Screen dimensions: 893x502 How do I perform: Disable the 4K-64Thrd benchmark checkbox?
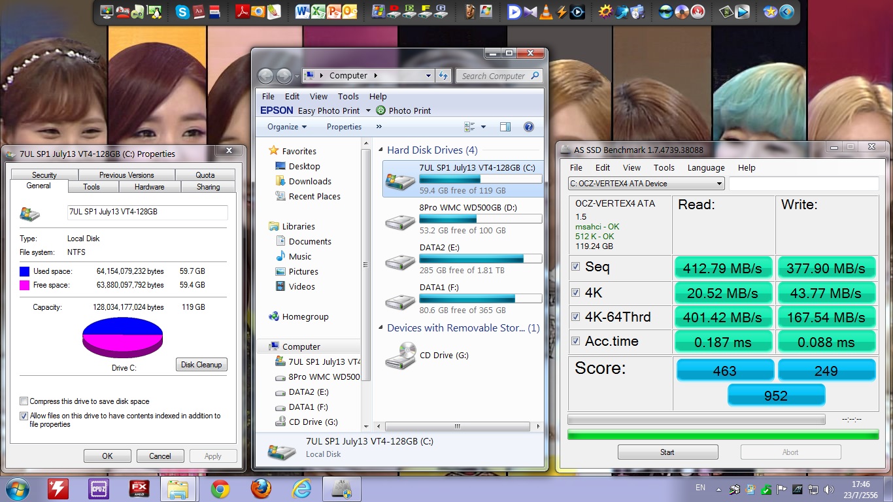pos(576,317)
